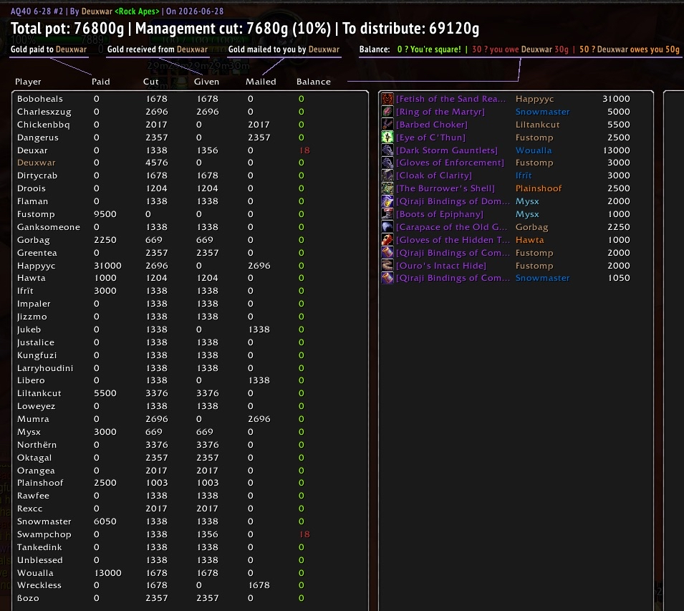Open the [Eye of C'Thun] item link

(430, 138)
